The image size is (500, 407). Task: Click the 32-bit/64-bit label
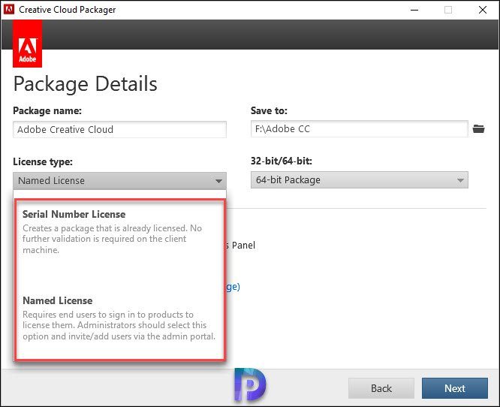(282, 161)
